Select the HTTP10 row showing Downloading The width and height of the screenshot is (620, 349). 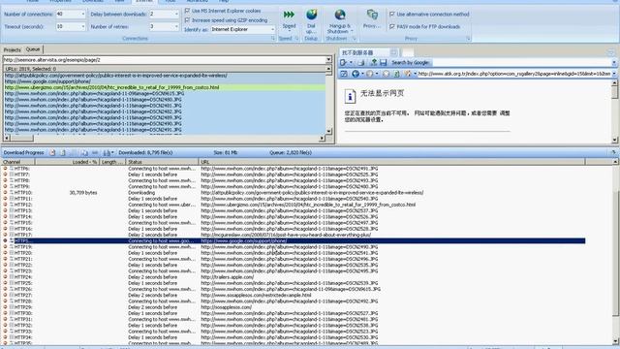(294, 193)
